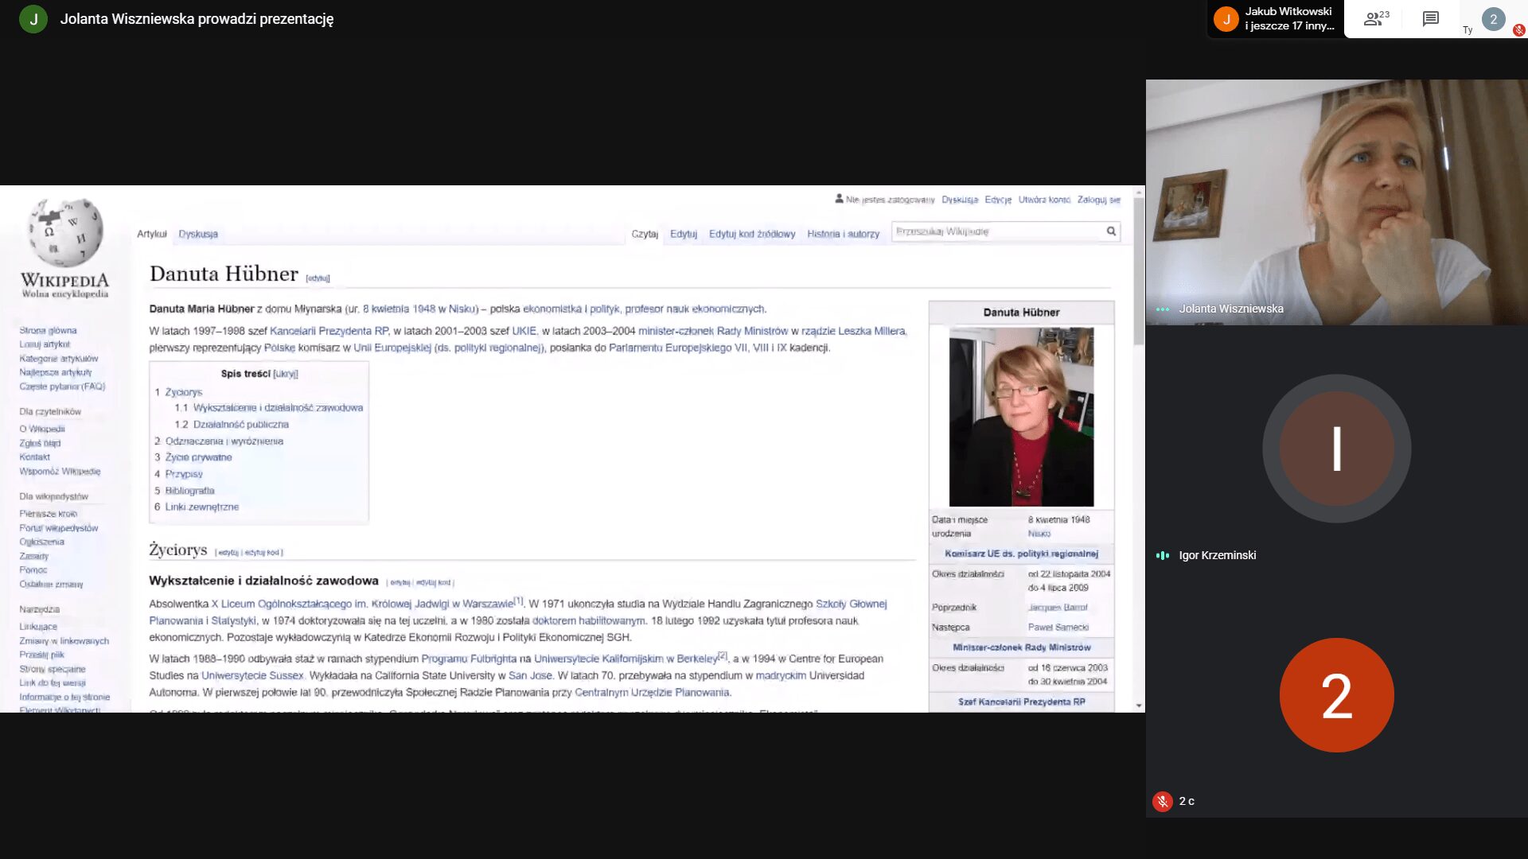
Task: Jump to section Życie prywatne in contents
Action: 198,458
